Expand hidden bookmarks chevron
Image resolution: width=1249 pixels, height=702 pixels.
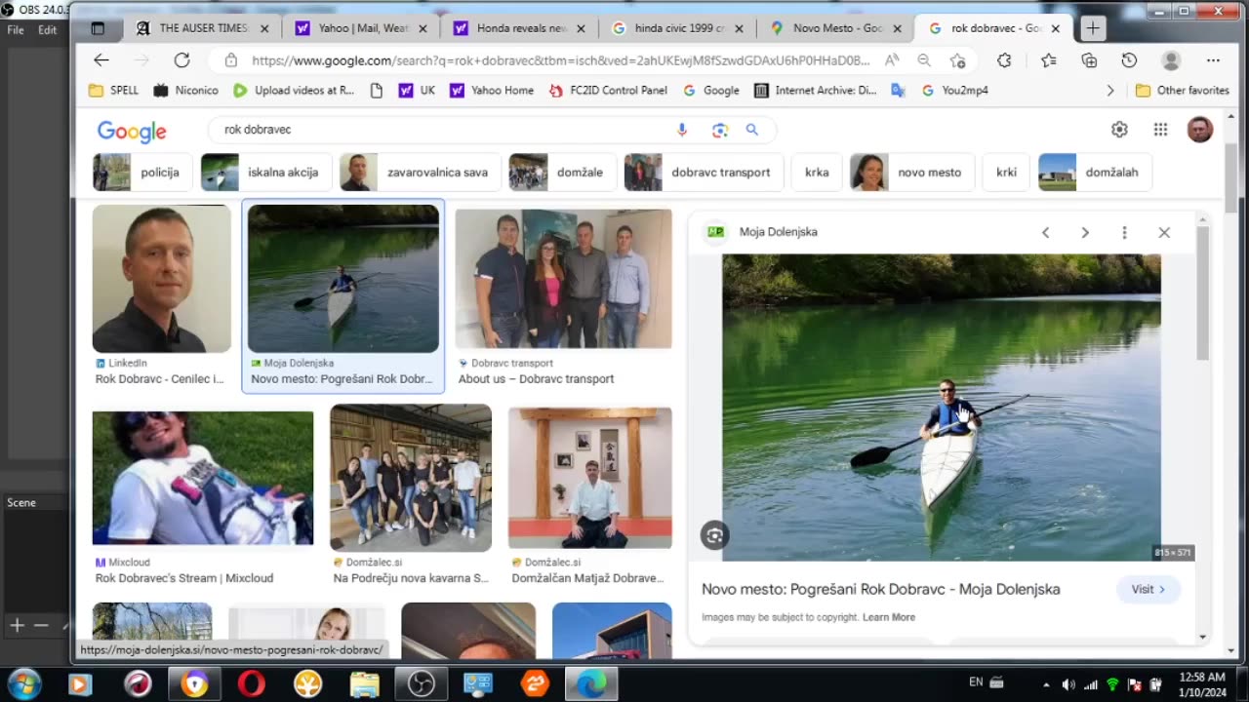pyautogui.click(x=1109, y=91)
